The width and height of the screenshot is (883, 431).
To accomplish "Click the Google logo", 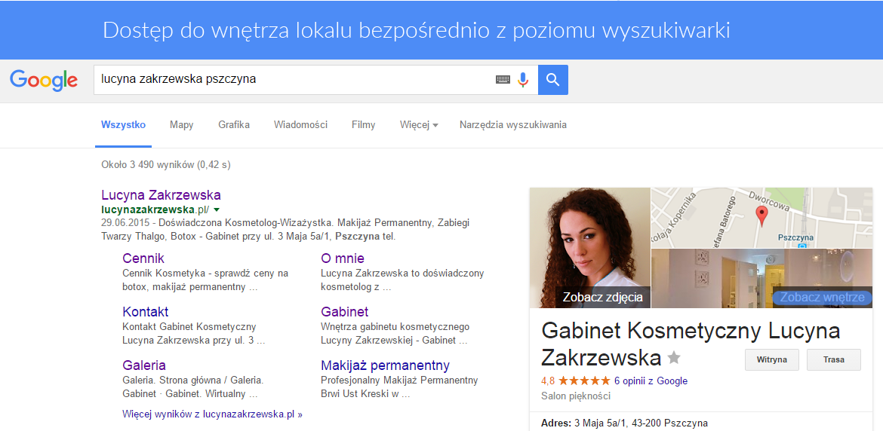I will (x=44, y=80).
